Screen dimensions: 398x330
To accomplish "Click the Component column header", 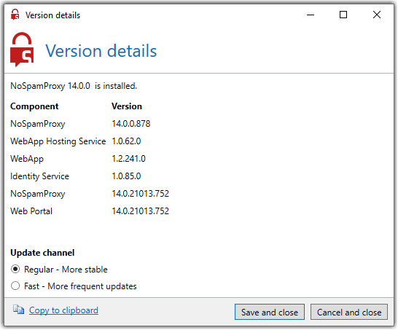I will click(x=34, y=106).
